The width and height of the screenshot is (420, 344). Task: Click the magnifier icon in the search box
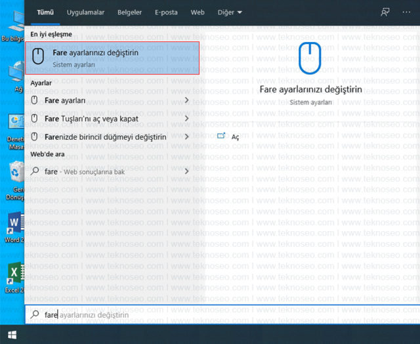click(x=35, y=314)
